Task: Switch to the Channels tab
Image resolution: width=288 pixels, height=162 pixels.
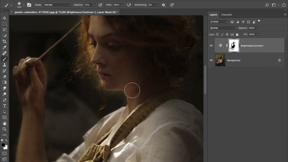Action: 226,15
